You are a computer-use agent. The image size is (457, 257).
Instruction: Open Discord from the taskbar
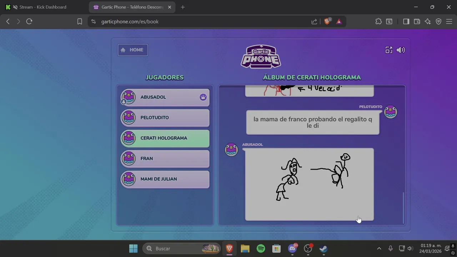pyautogui.click(x=292, y=248)
